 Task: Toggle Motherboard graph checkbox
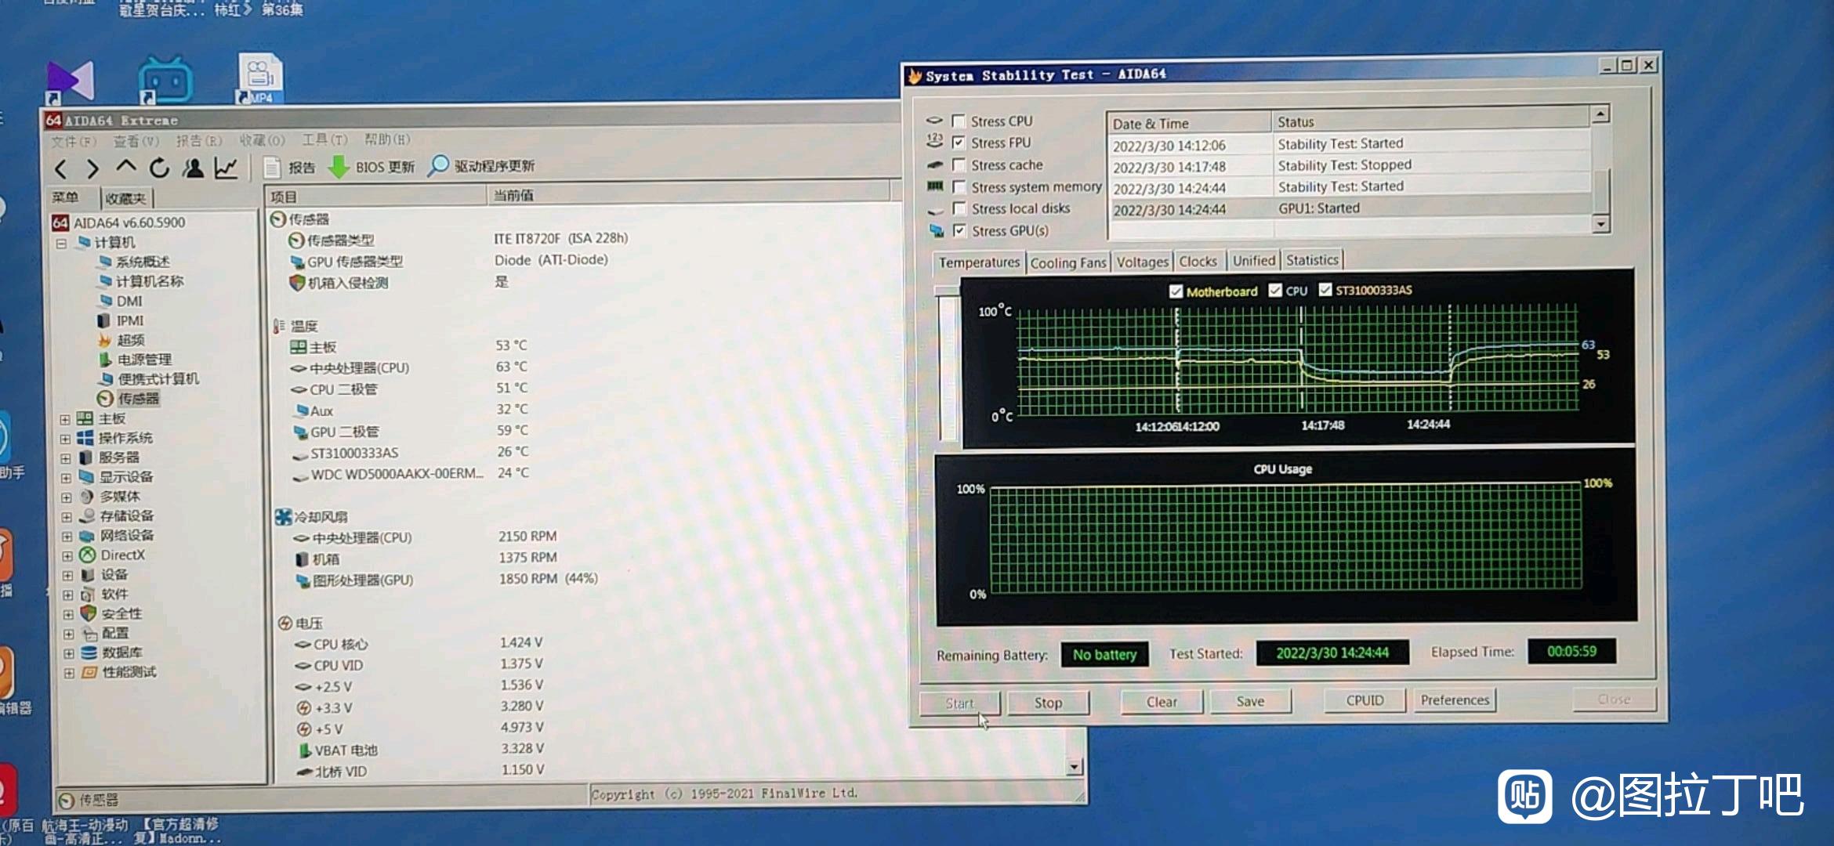[x=1176, y=291]
